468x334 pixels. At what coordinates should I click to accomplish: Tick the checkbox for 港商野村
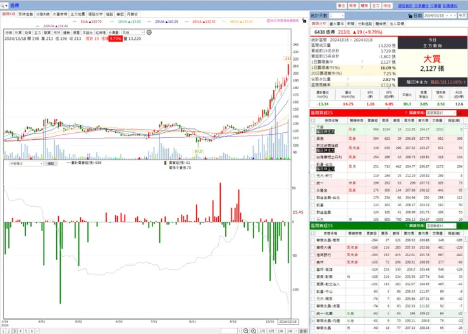click(x=313, y=255)
